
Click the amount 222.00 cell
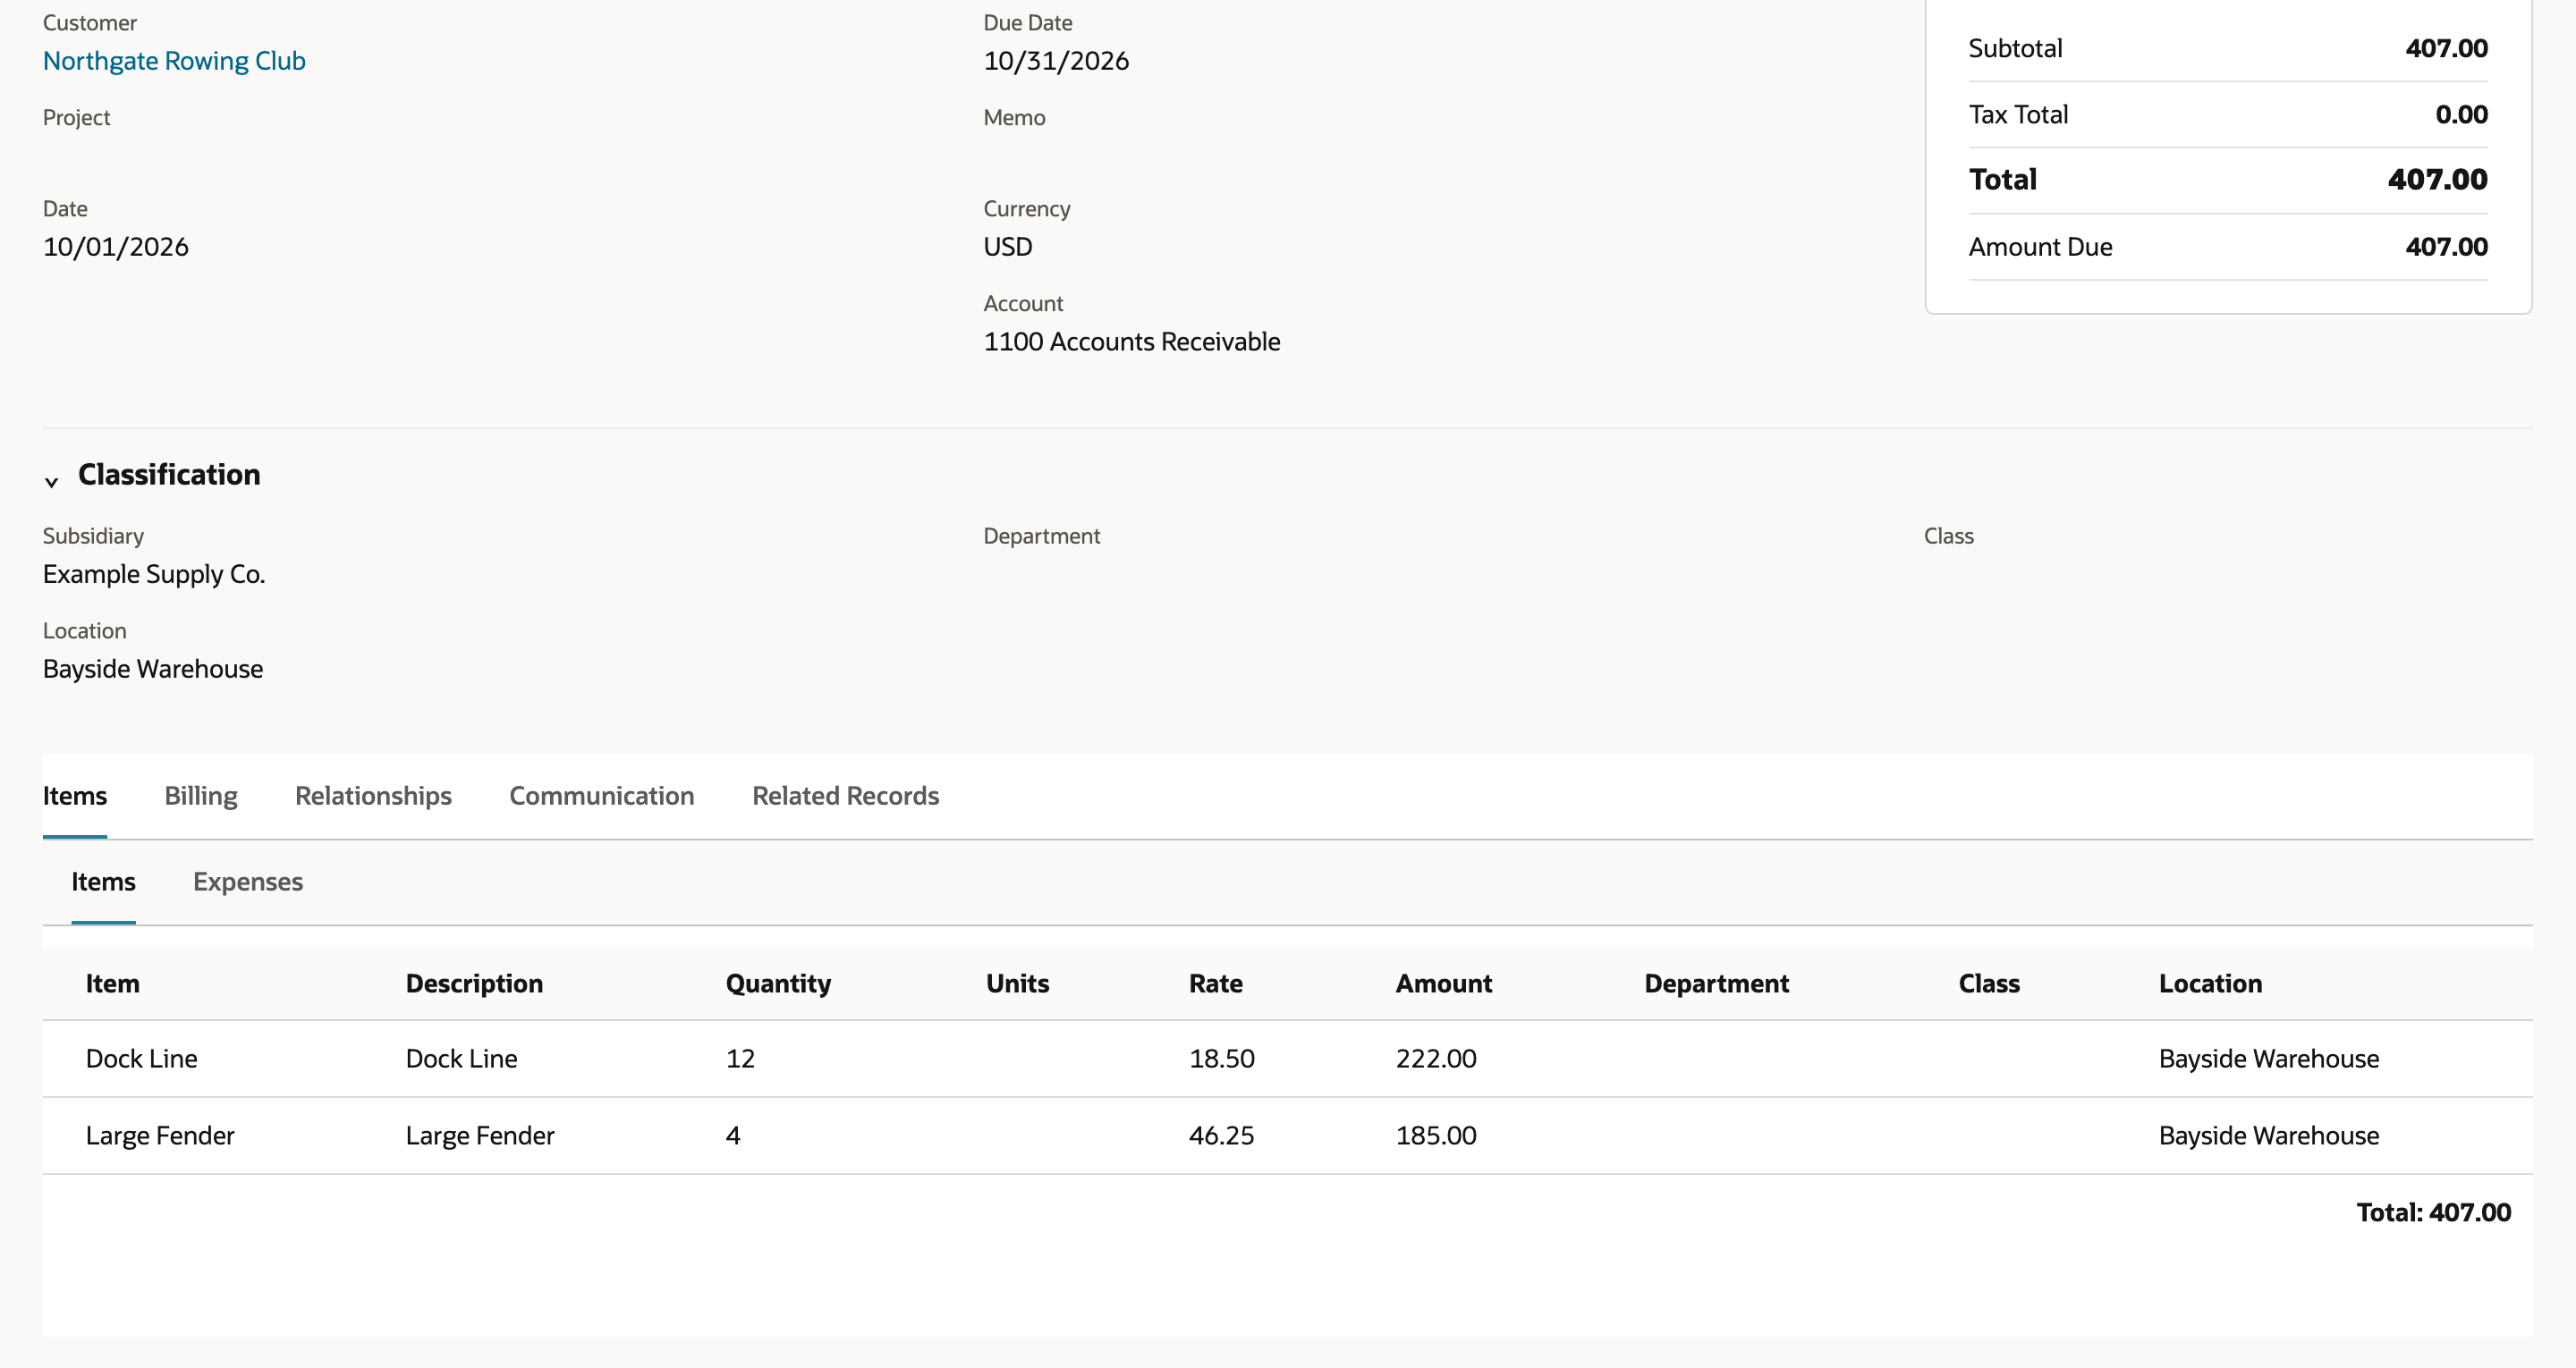1436,1059
